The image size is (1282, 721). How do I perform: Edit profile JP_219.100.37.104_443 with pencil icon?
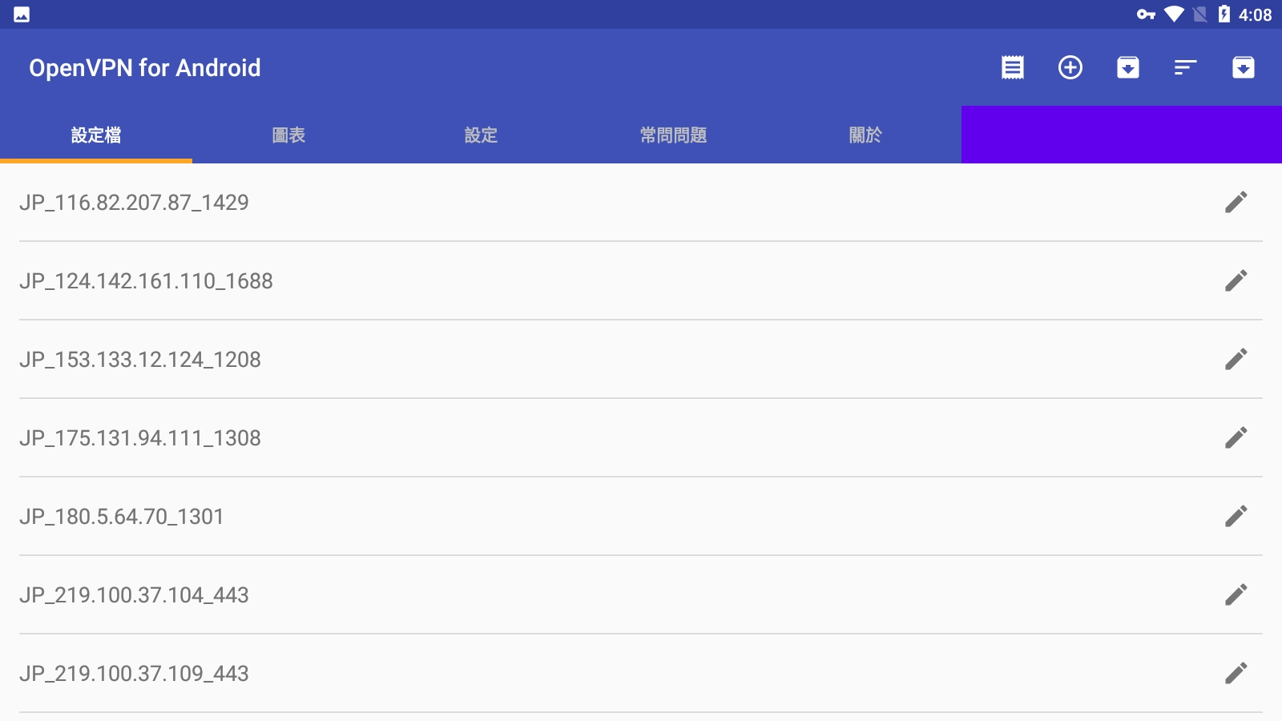(1236, 594)
